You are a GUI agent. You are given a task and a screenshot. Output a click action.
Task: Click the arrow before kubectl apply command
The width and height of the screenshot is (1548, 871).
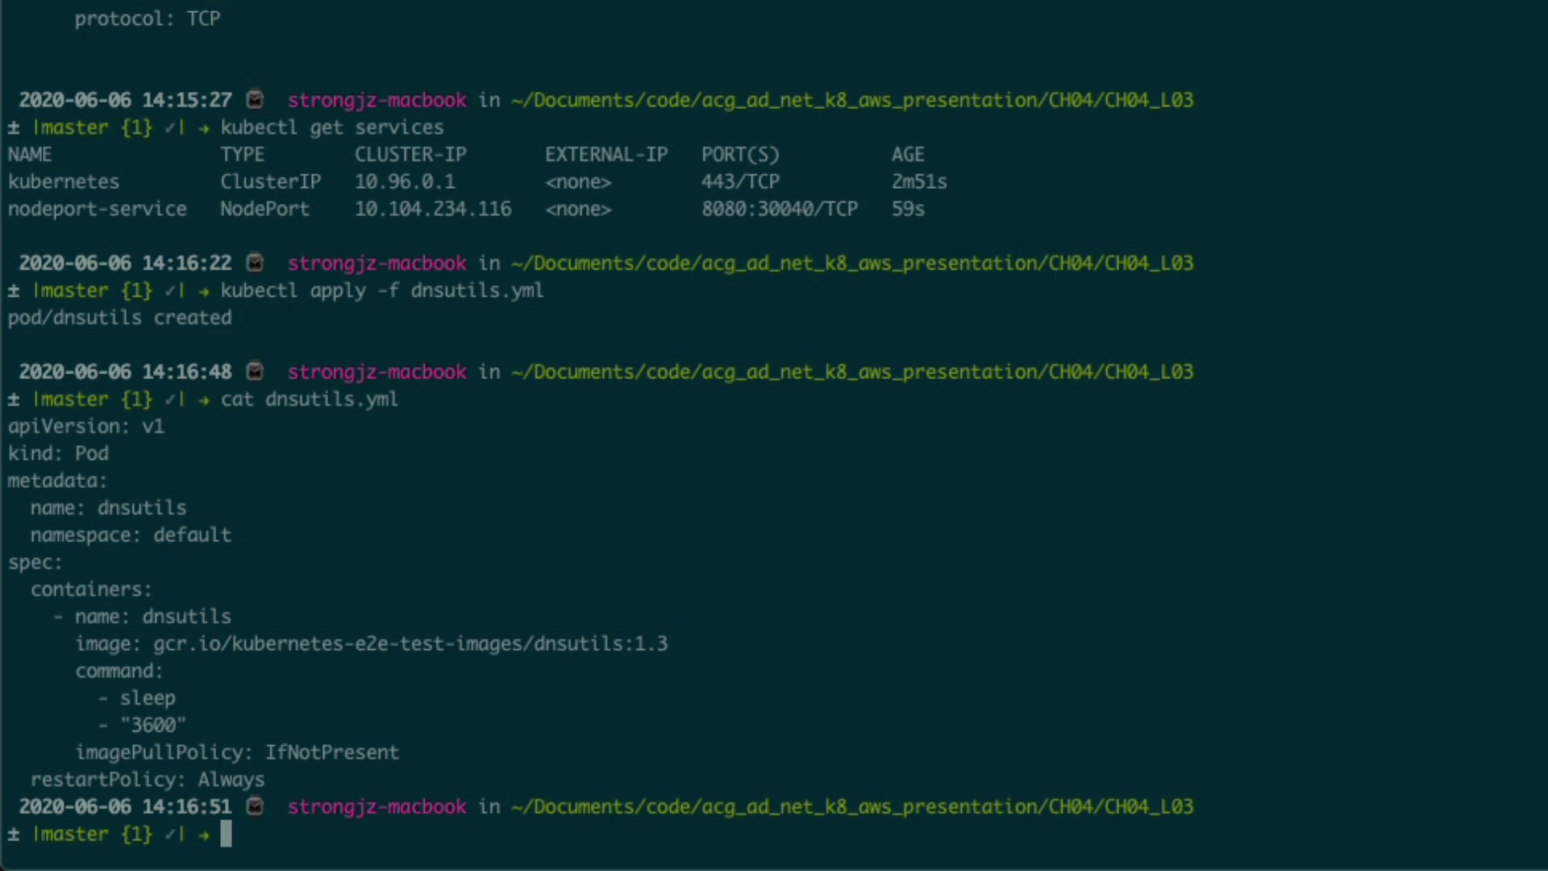(204, 290)
